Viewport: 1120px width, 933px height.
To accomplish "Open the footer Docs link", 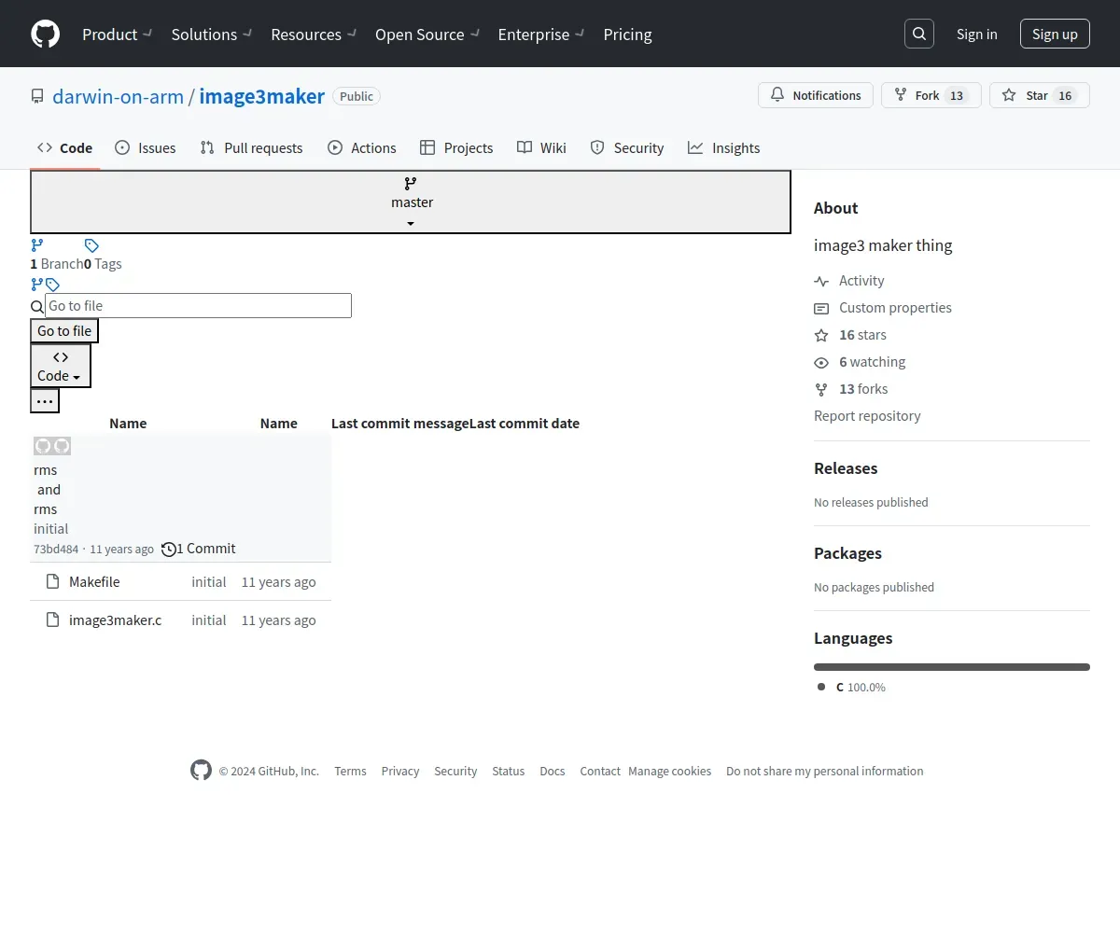I will click(553, 772).
